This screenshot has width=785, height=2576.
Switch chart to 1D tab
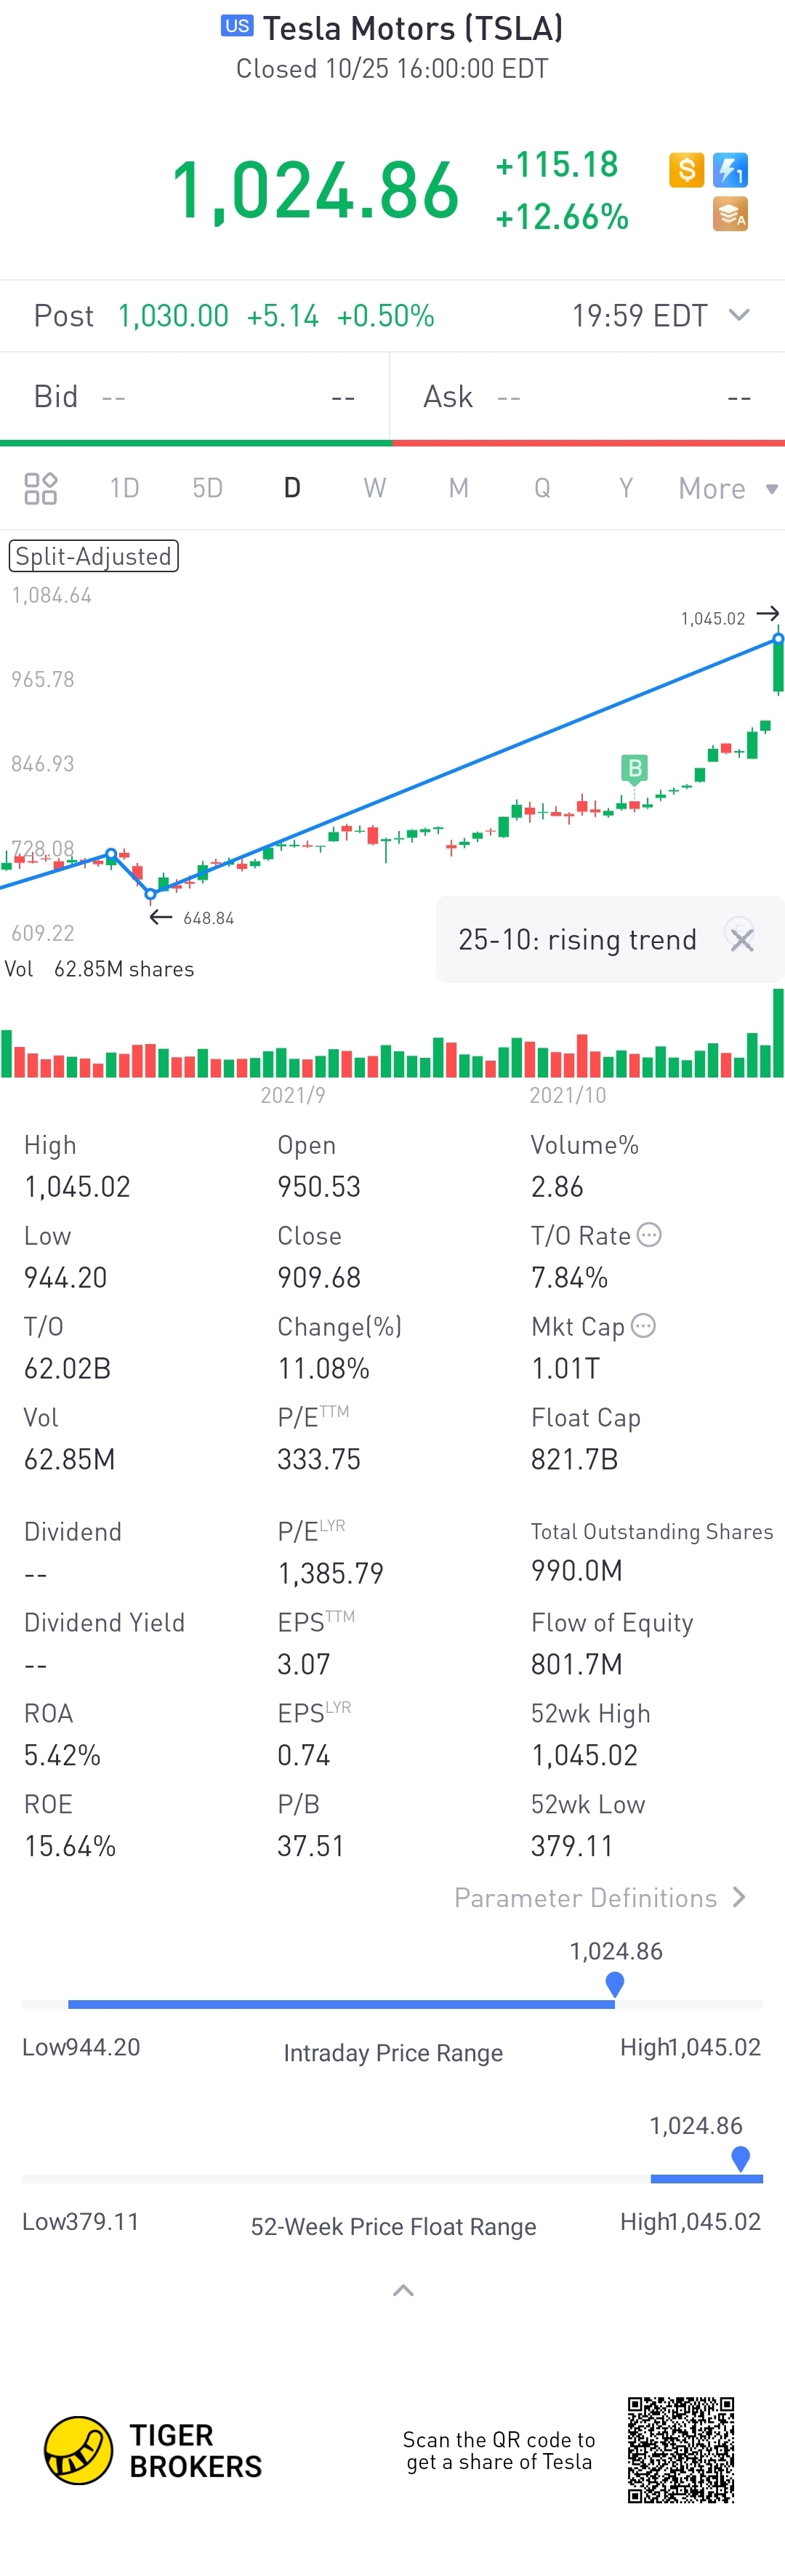[124, 488]
